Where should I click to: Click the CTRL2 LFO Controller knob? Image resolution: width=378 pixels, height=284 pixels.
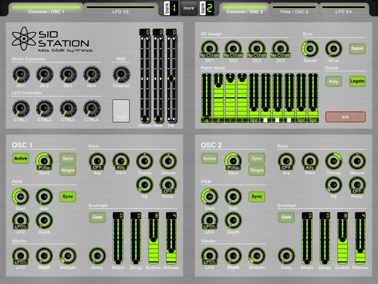tap(44, 109)
